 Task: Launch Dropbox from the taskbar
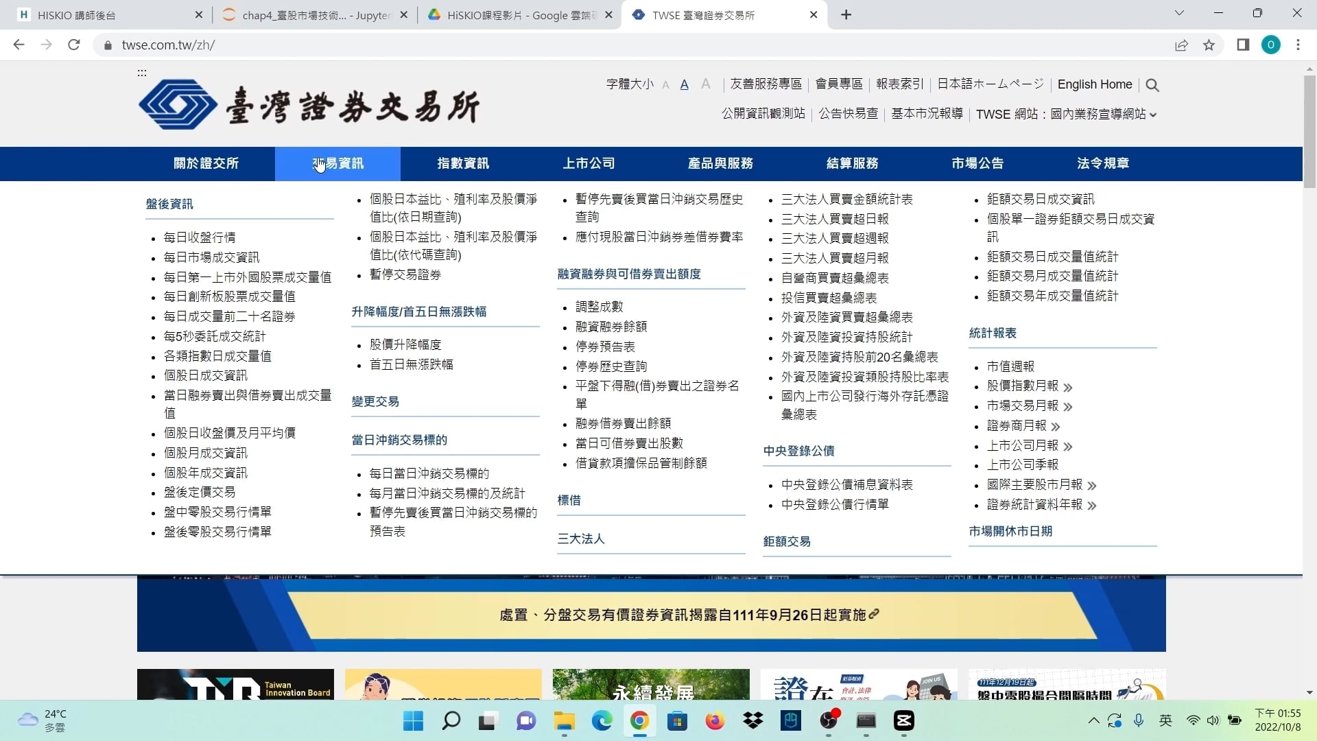752,721
